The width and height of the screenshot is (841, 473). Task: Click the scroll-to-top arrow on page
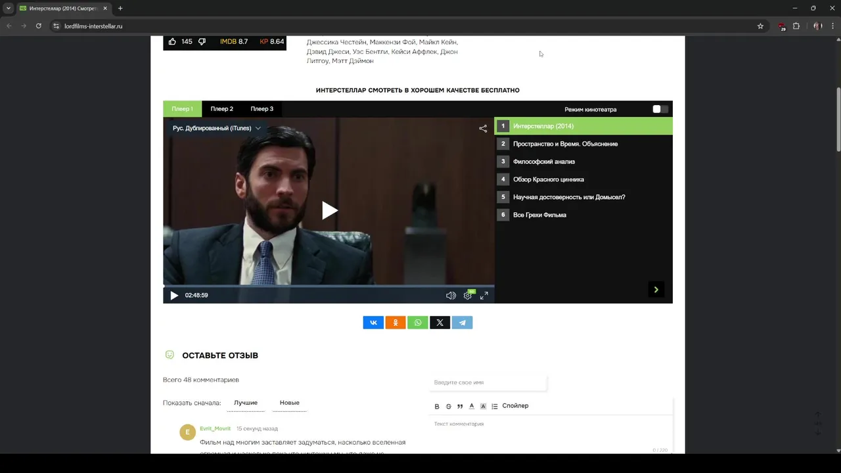[x=818, y=415]
